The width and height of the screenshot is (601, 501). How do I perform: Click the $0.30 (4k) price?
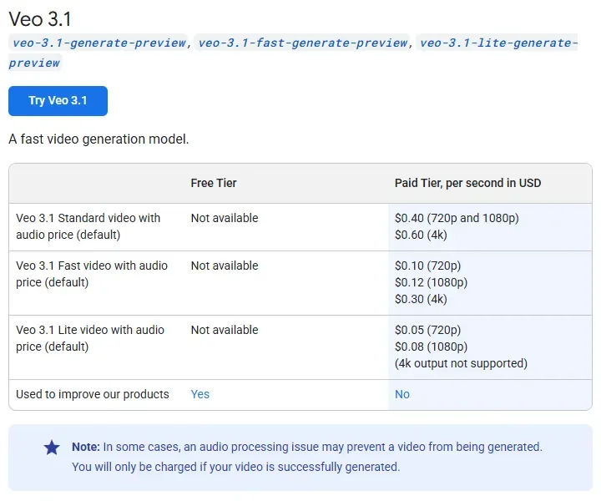coord(421,299)
